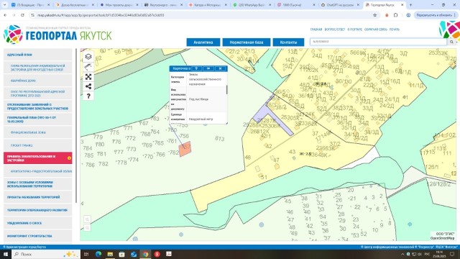Select Правила землепользования и застройки item
460x259 pixels.
point(37,158)
